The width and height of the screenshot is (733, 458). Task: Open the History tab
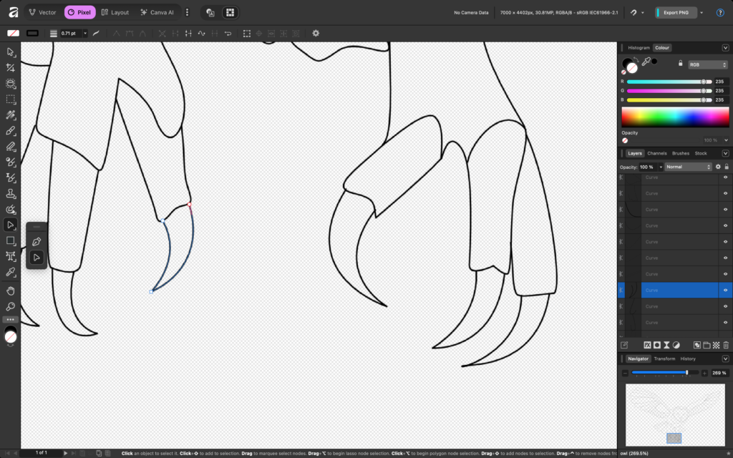pyautogui.click(x=687, y=359)
